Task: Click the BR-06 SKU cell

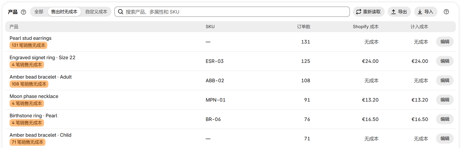Action: click(213, 119)
